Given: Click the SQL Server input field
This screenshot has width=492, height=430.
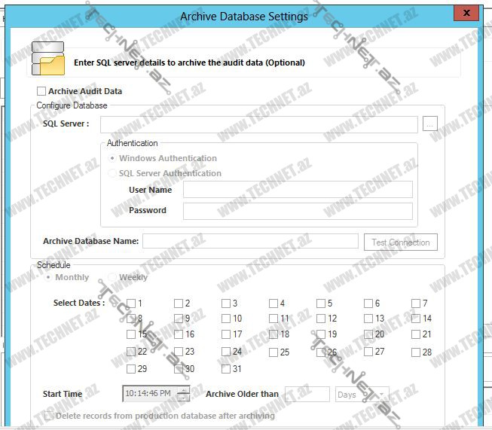Looking at the screenshot, I should (258, 124).
